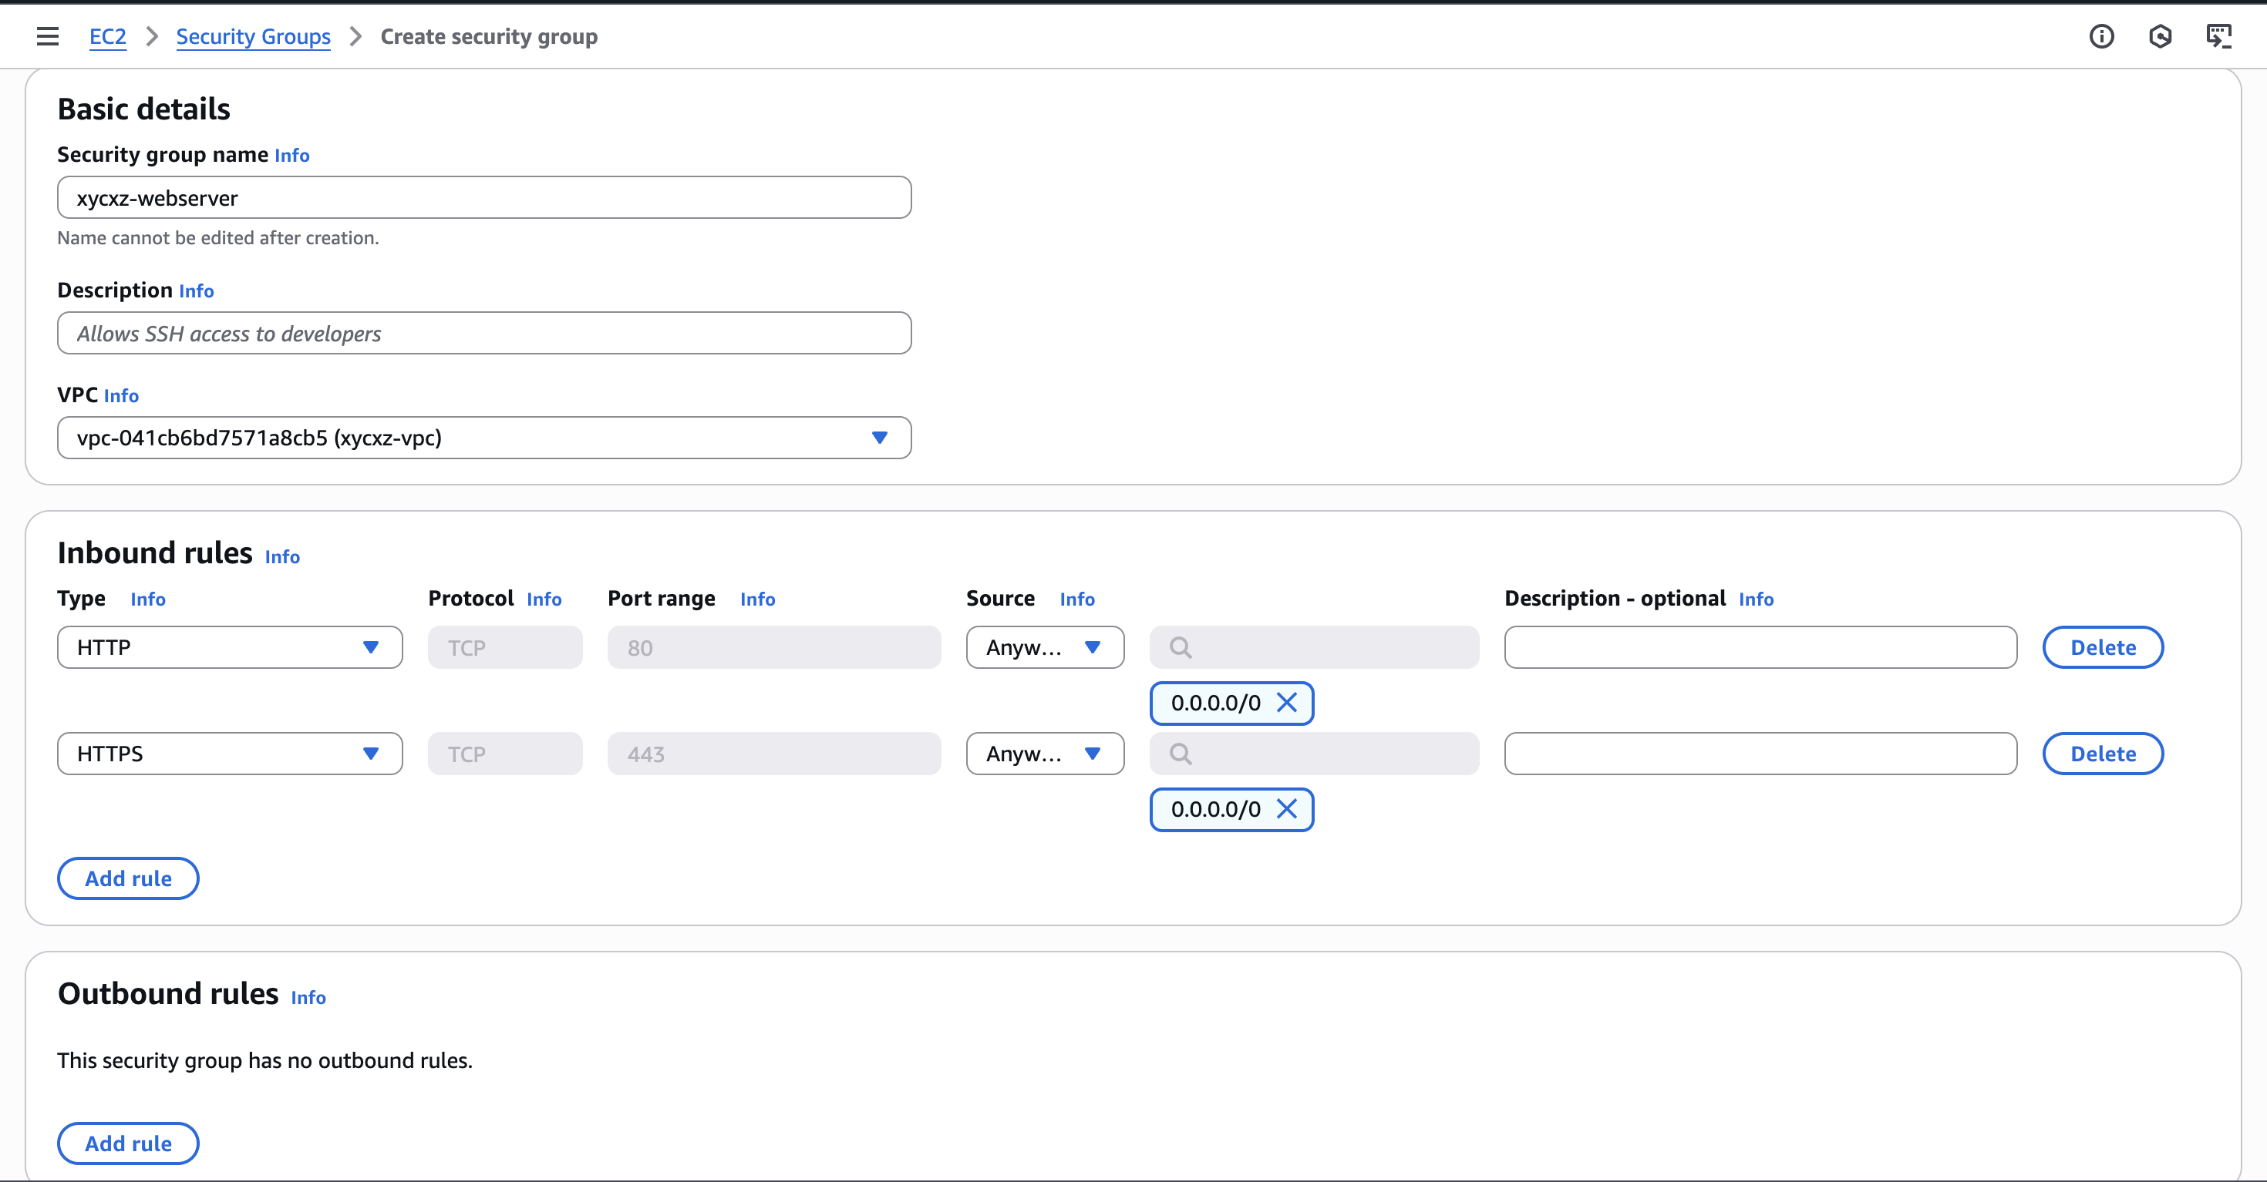2267x1182 pixels.
Task: Open the HTTP rule type dropdown
Action: [x=230, y=647]
